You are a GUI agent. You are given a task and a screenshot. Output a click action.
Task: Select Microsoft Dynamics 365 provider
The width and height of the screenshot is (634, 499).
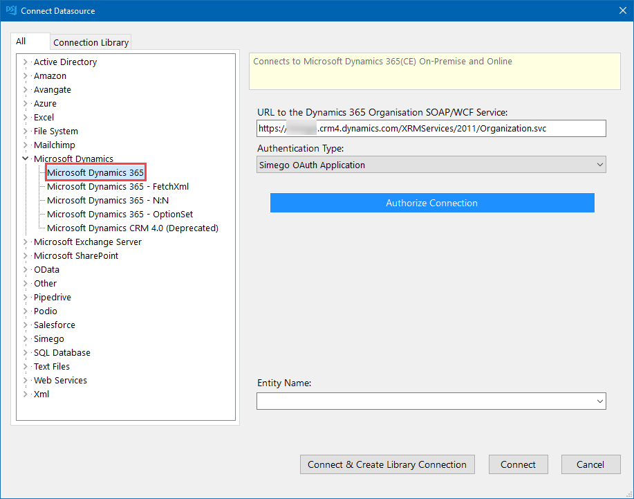[x=95, y=173]
